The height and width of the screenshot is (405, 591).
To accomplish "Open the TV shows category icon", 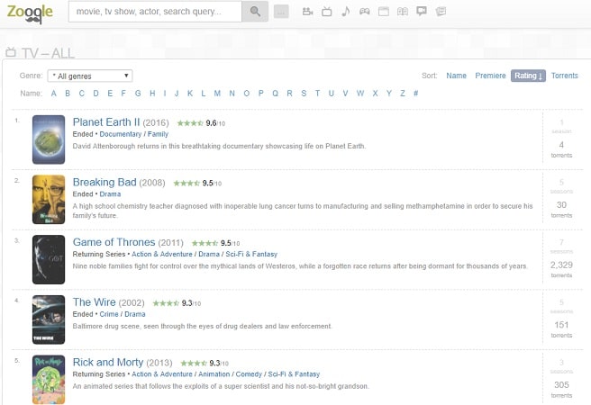I will point(327,12).
